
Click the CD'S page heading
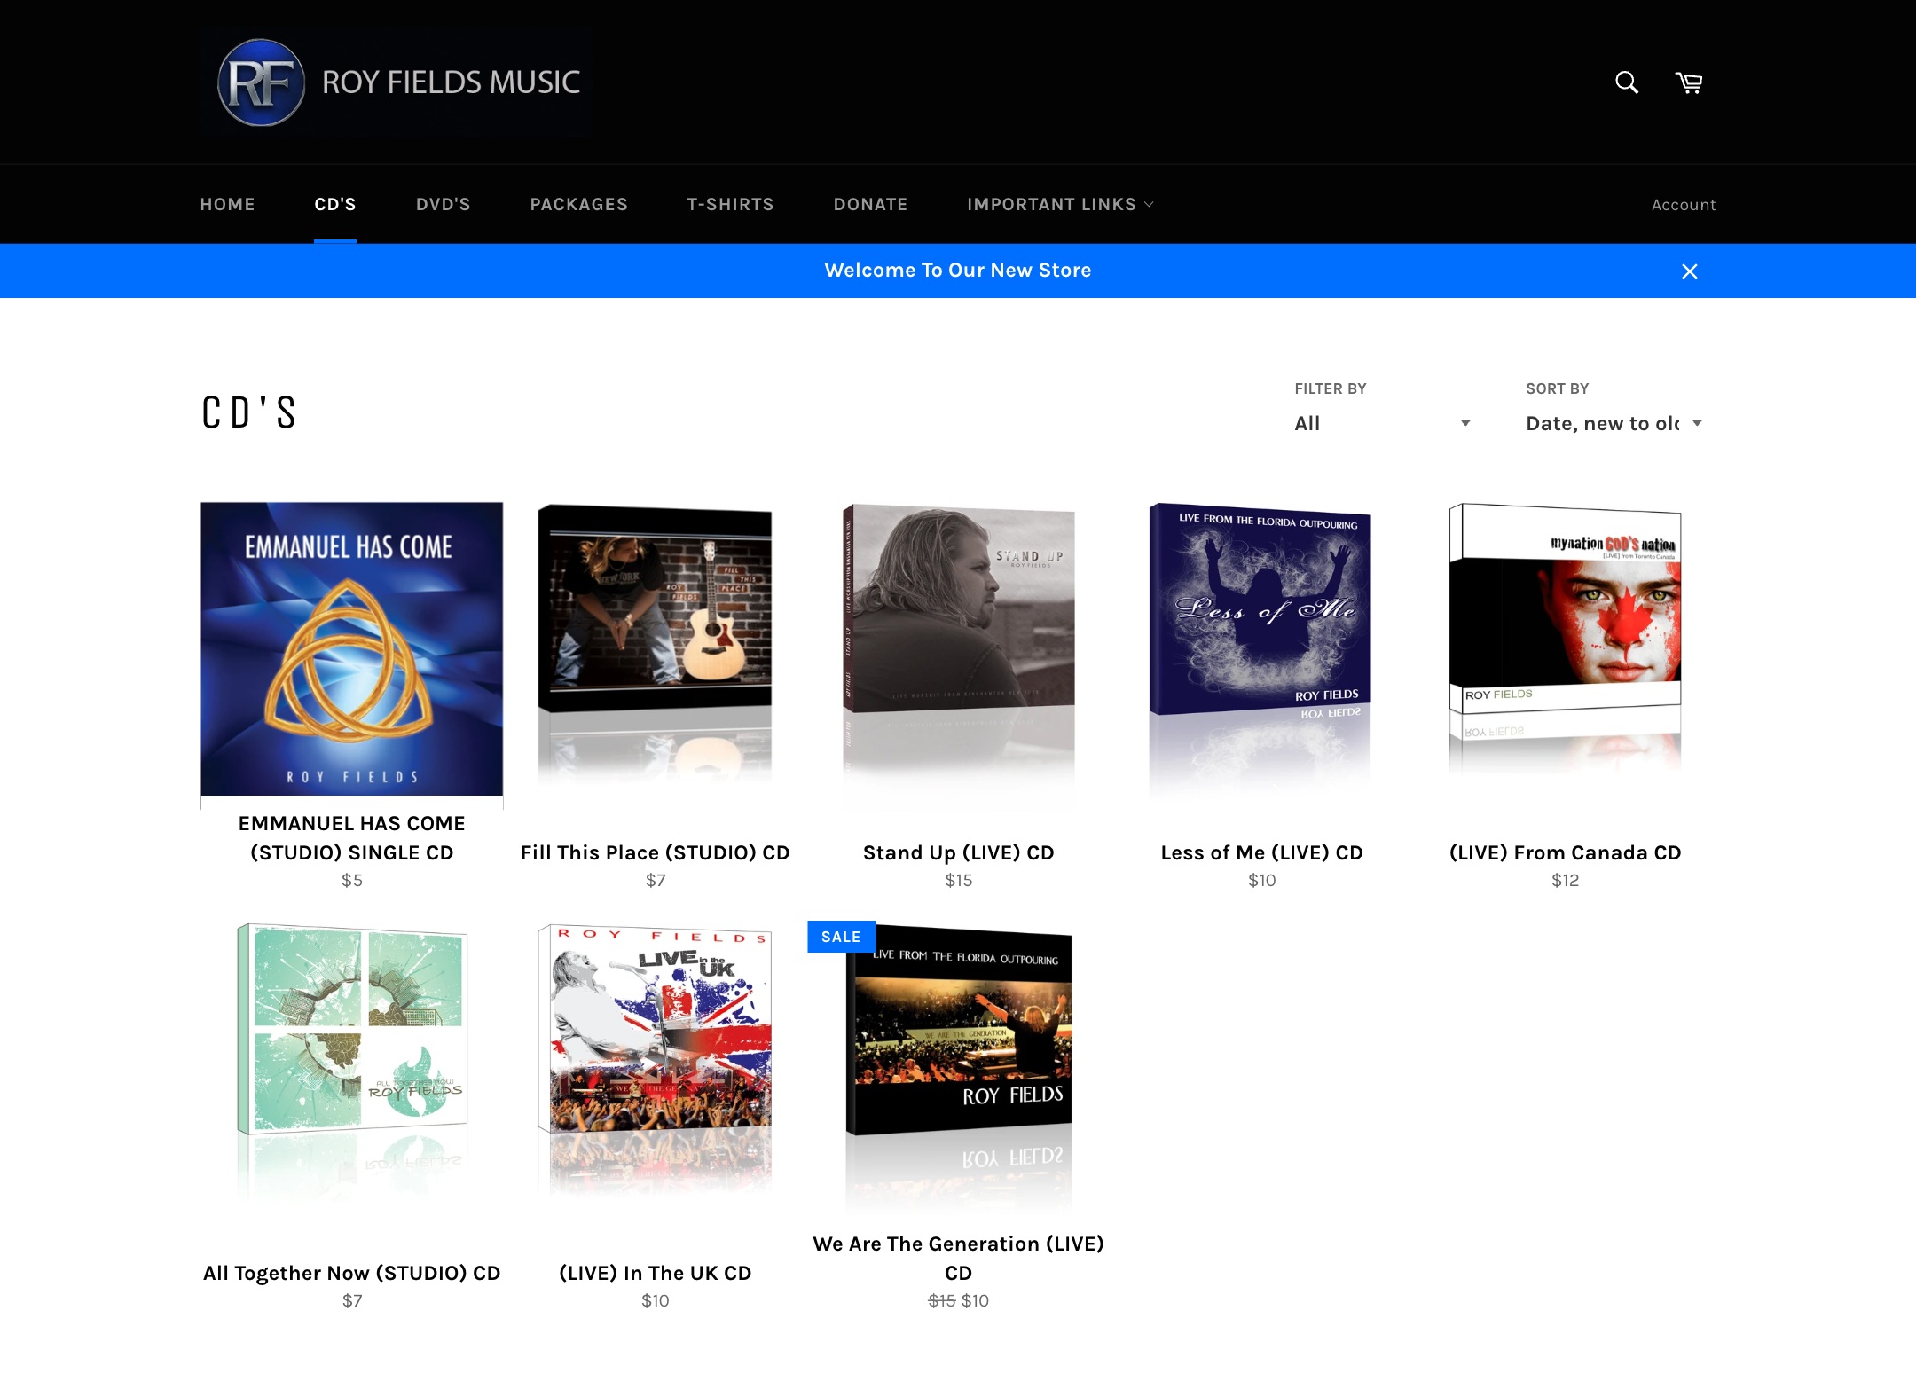tap(249, 412)
